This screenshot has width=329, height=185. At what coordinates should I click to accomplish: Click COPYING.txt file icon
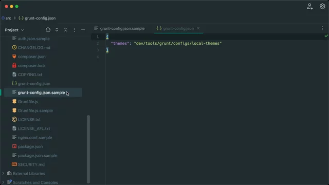coord(14,75)
